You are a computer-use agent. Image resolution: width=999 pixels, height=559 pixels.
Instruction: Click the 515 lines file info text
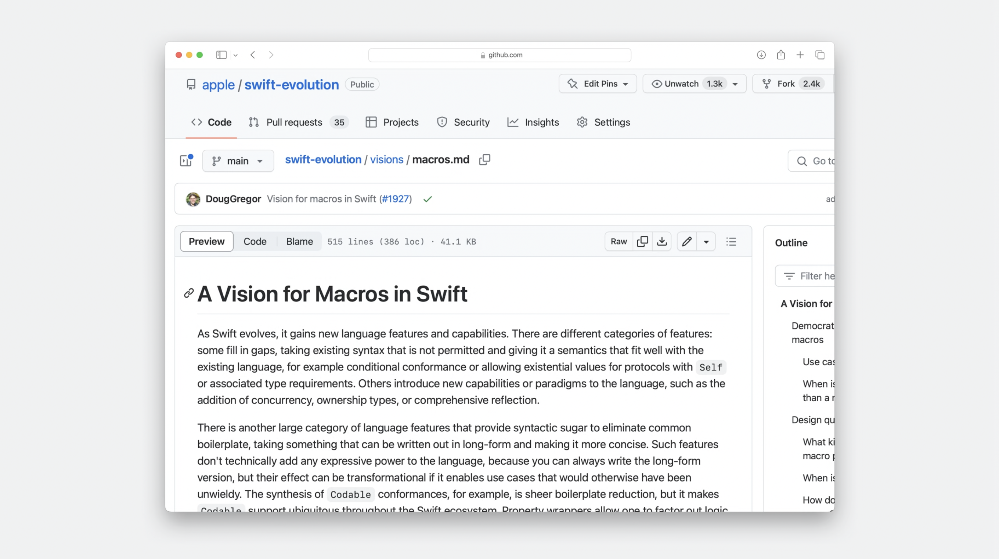(x=401, y=242)
